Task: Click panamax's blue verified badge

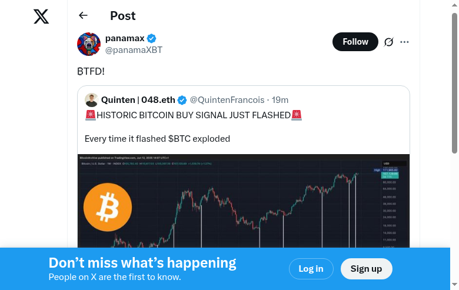Action: click(152, 39)
